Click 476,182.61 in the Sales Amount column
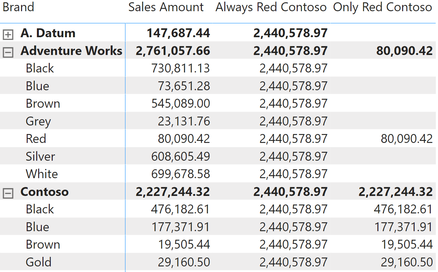The image size is (438, 272). coord(180,209)
